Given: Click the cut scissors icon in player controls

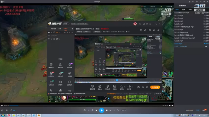Looking at the screenshot, I should click(110, 110).
